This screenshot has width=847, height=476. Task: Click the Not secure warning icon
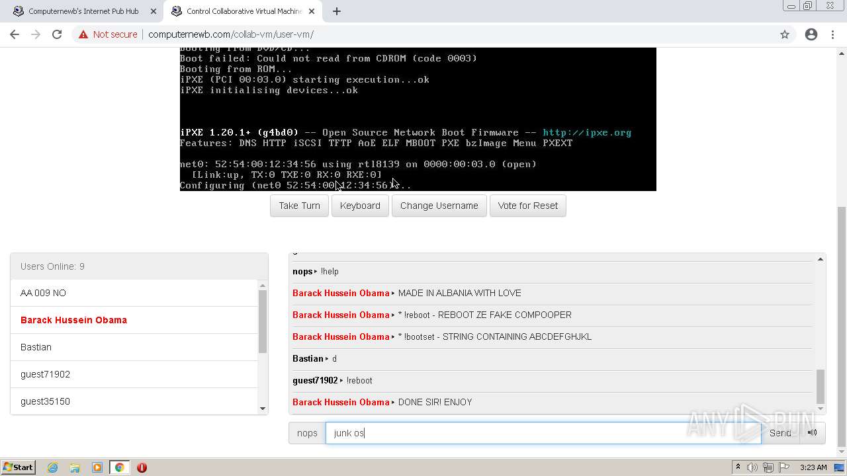[x=83, y=34]
